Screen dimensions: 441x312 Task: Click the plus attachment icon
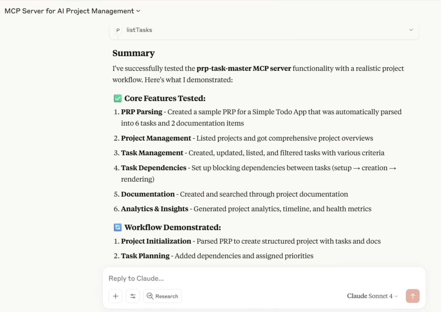point(115,296)
